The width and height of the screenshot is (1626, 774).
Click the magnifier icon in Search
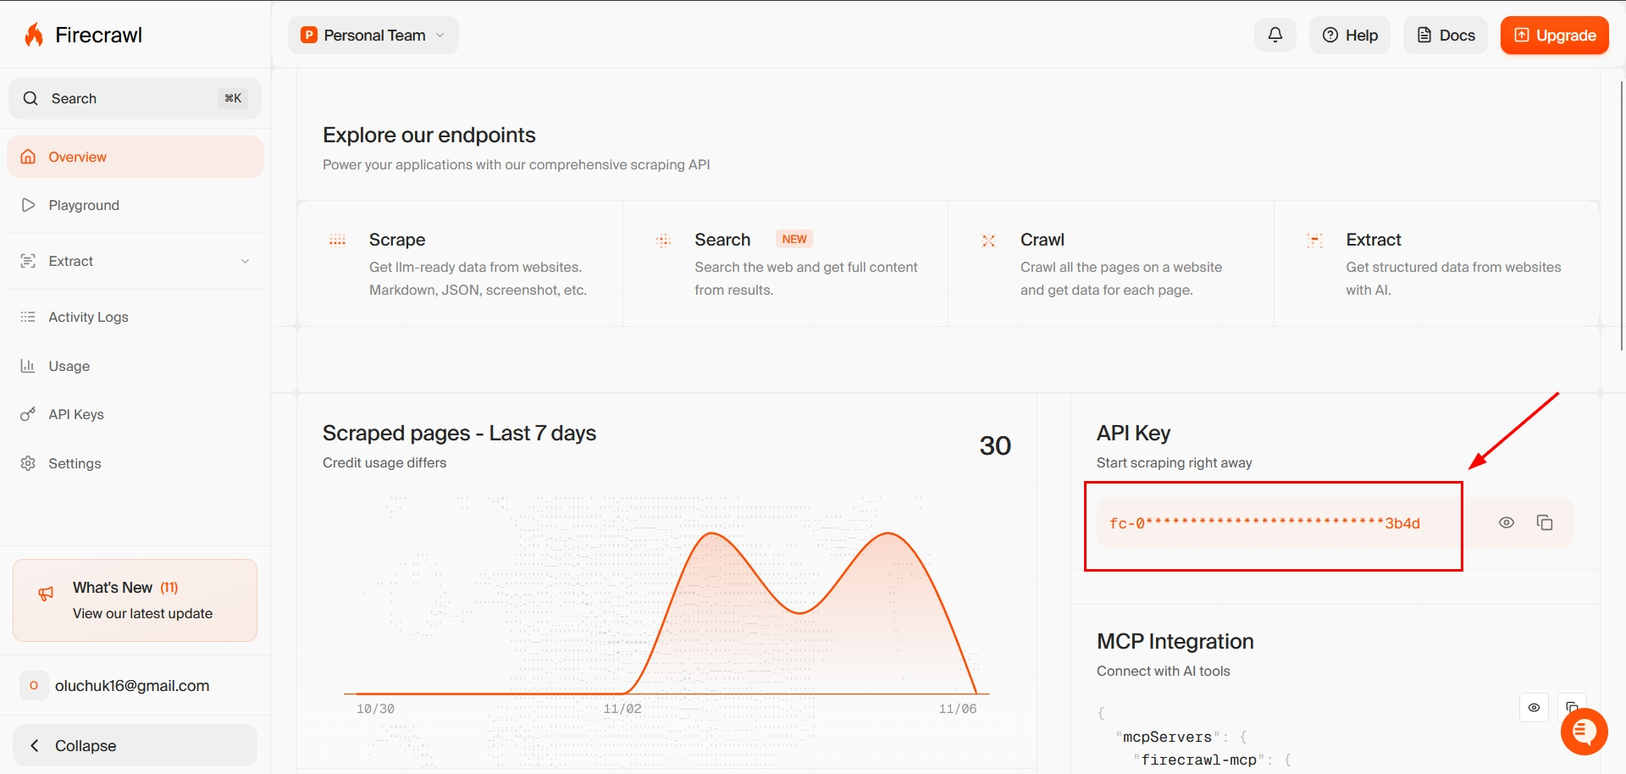[x=30, y=98]
